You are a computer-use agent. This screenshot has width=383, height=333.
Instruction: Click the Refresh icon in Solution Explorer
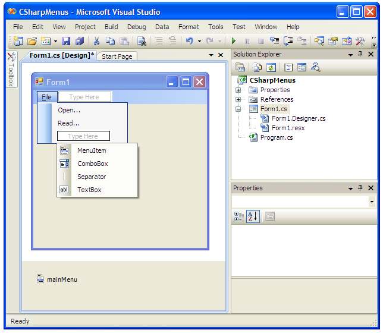[271, 67]
